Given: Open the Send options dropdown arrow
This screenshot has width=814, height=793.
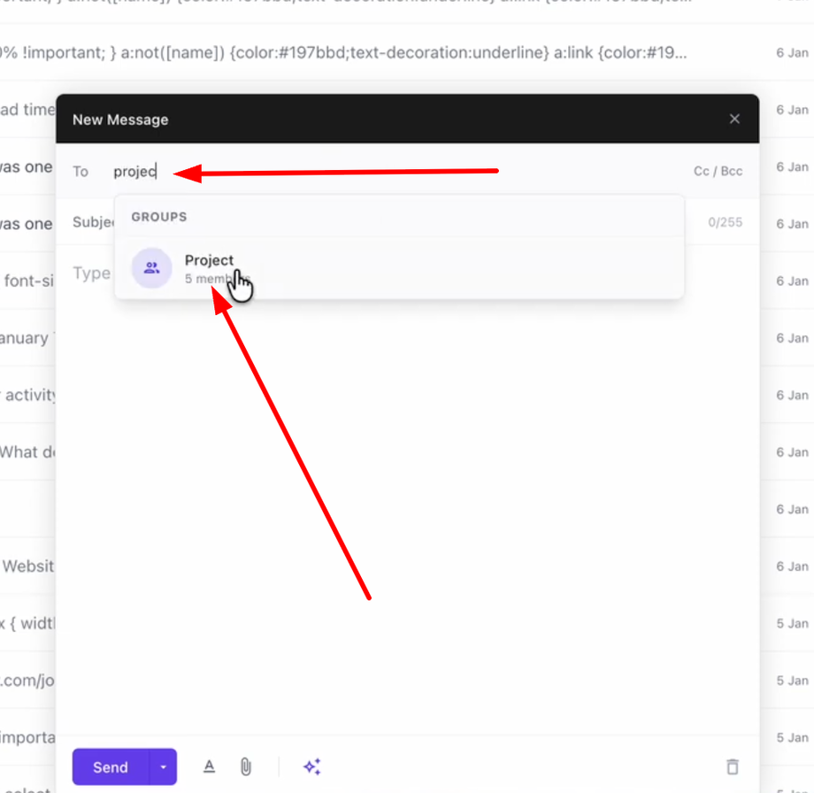Looking at the screenshot, I should click(163, 766).
